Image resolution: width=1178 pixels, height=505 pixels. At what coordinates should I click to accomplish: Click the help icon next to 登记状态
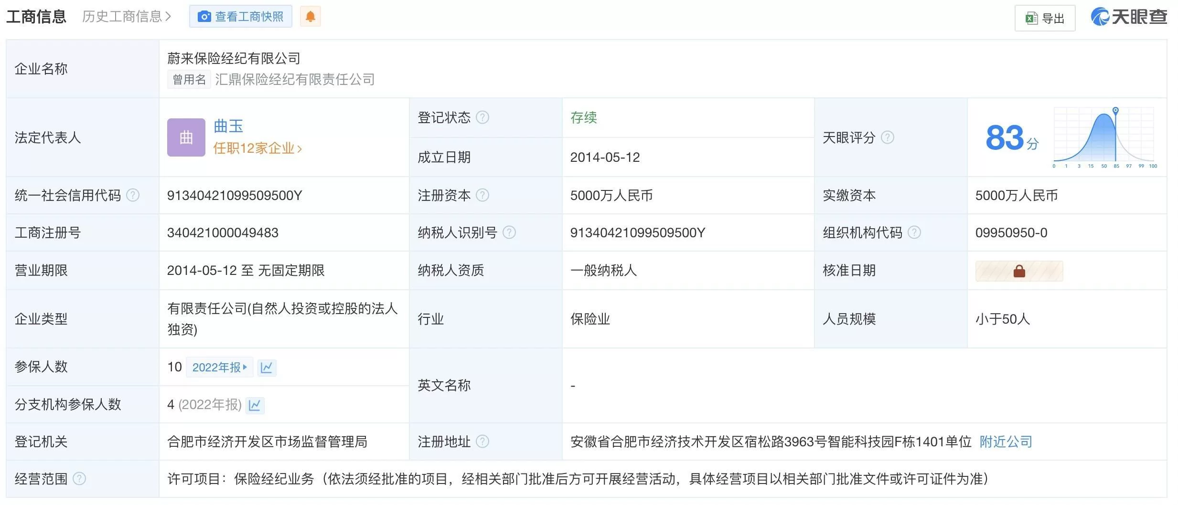[x=482, y=117]
